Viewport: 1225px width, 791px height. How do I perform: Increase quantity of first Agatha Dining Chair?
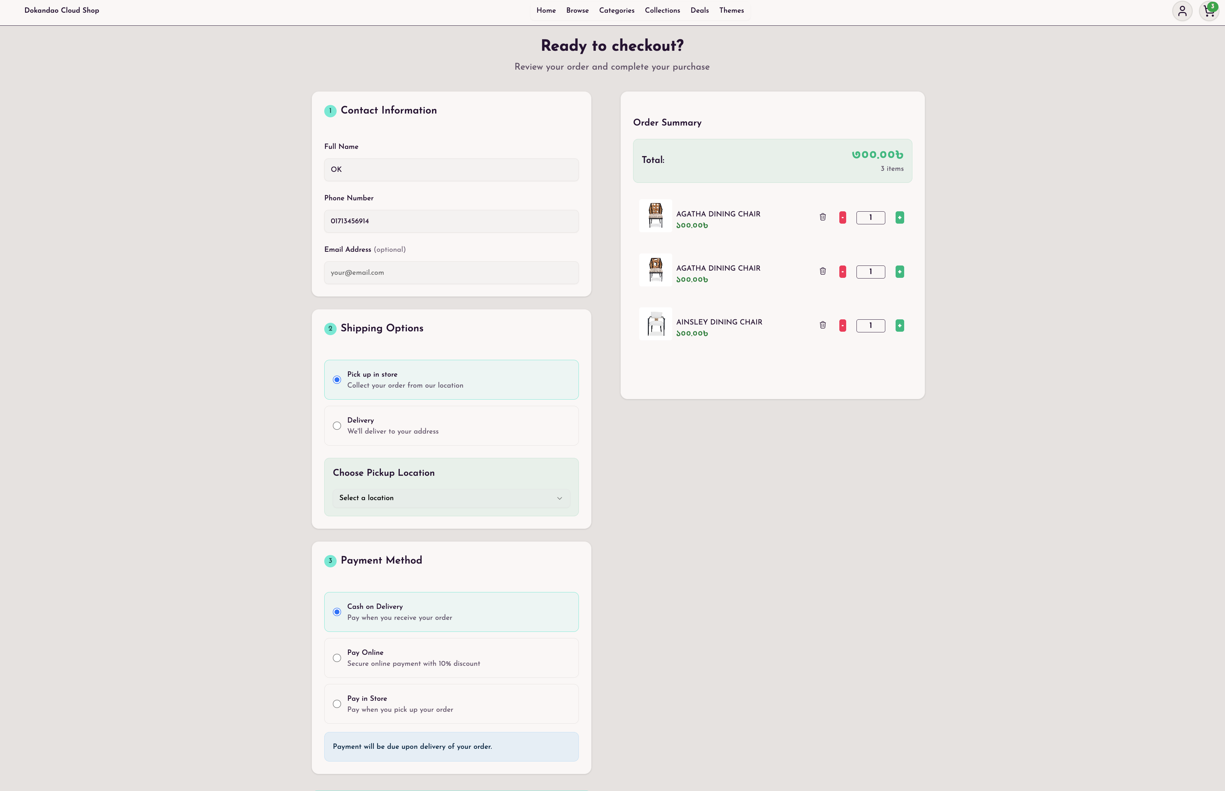(900, 218)
